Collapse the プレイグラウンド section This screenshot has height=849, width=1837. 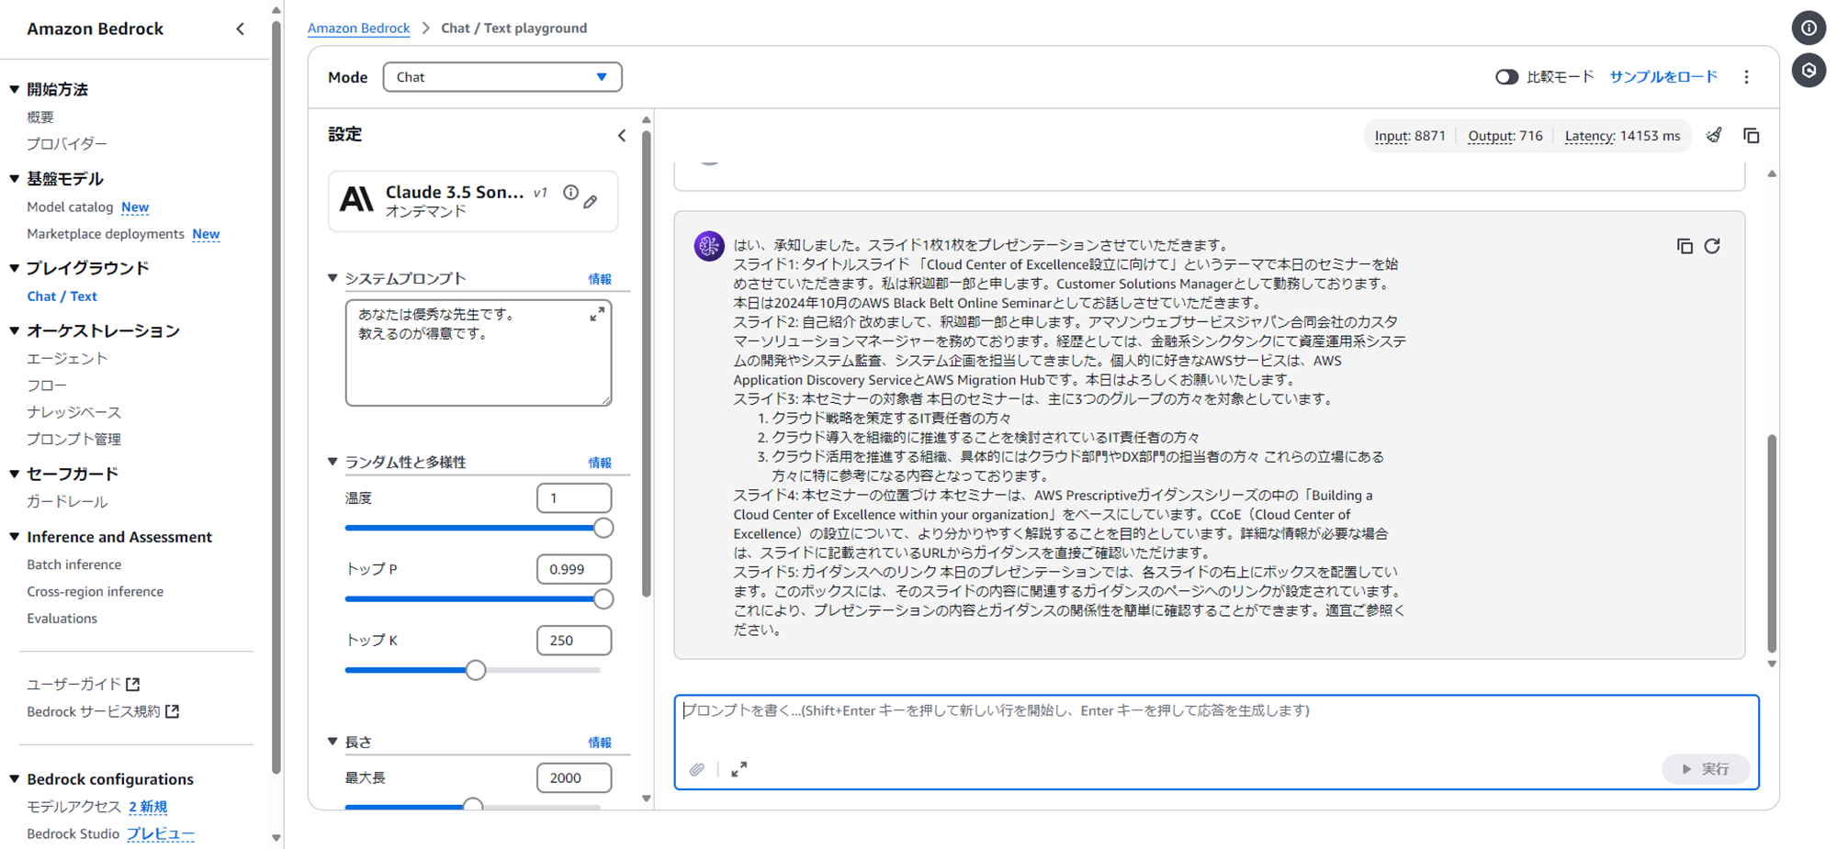[x=15, y=268]
